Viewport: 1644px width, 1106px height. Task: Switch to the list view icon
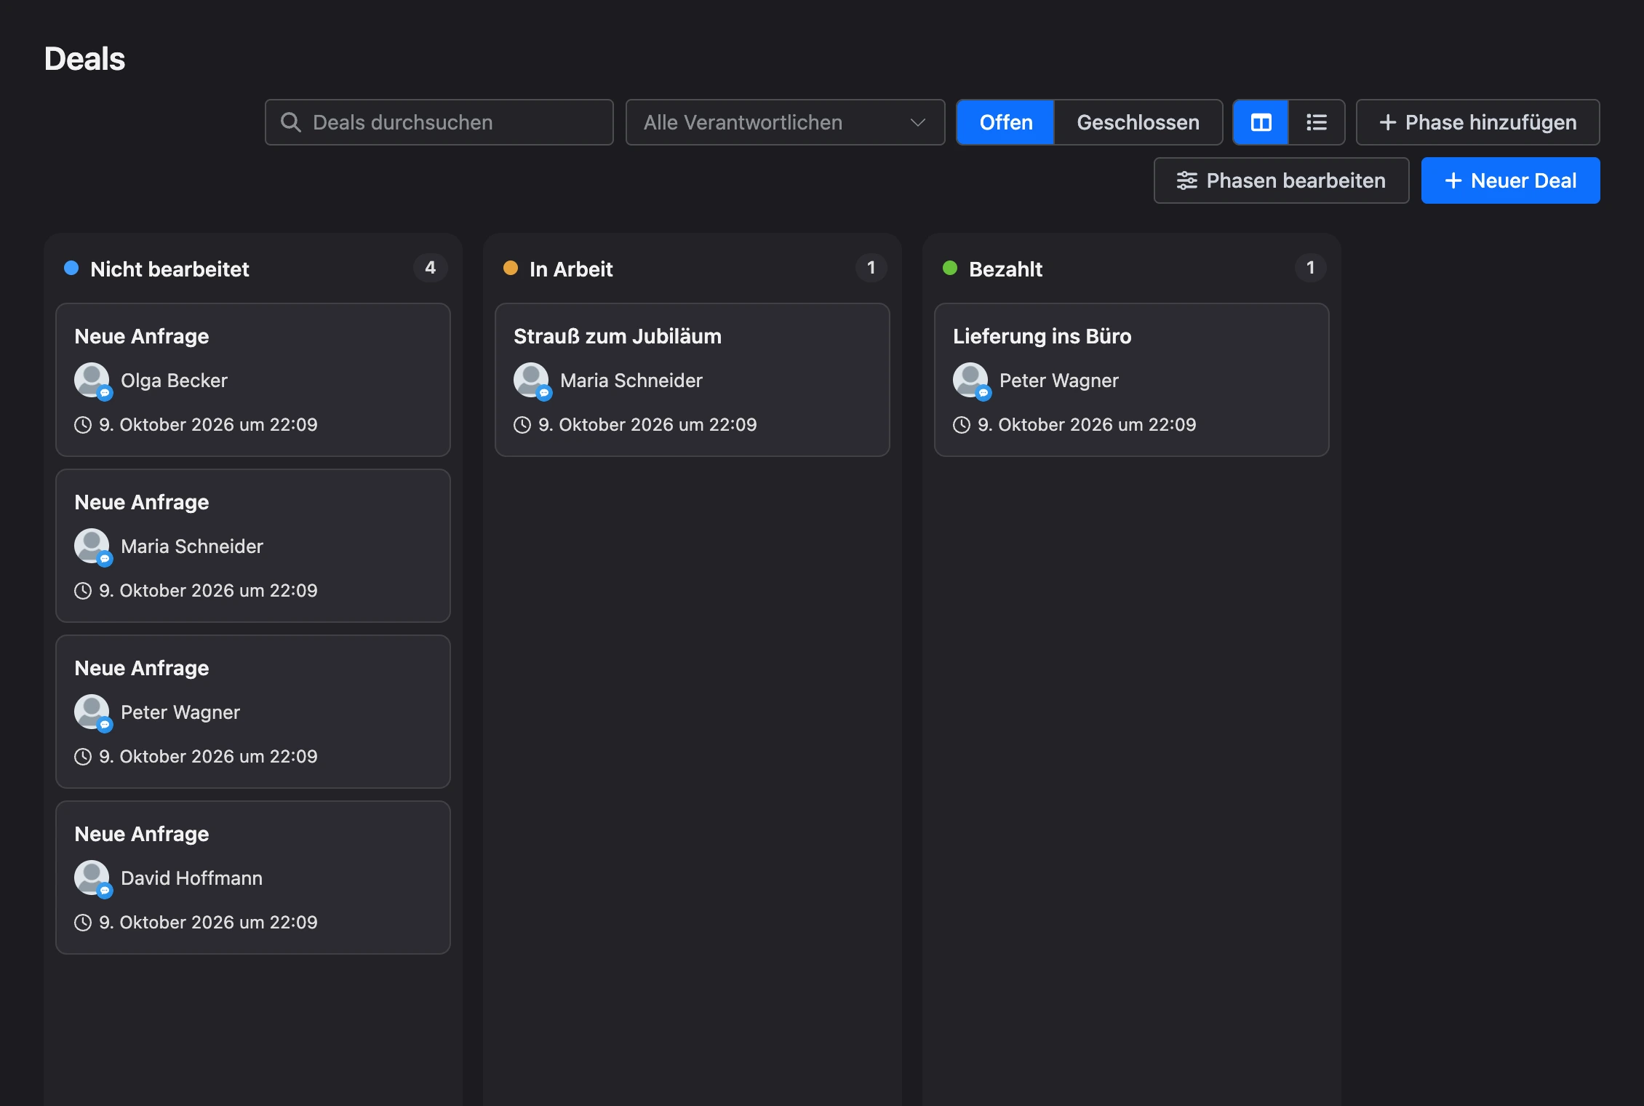pyautogui.click(x=1316, y=122)
